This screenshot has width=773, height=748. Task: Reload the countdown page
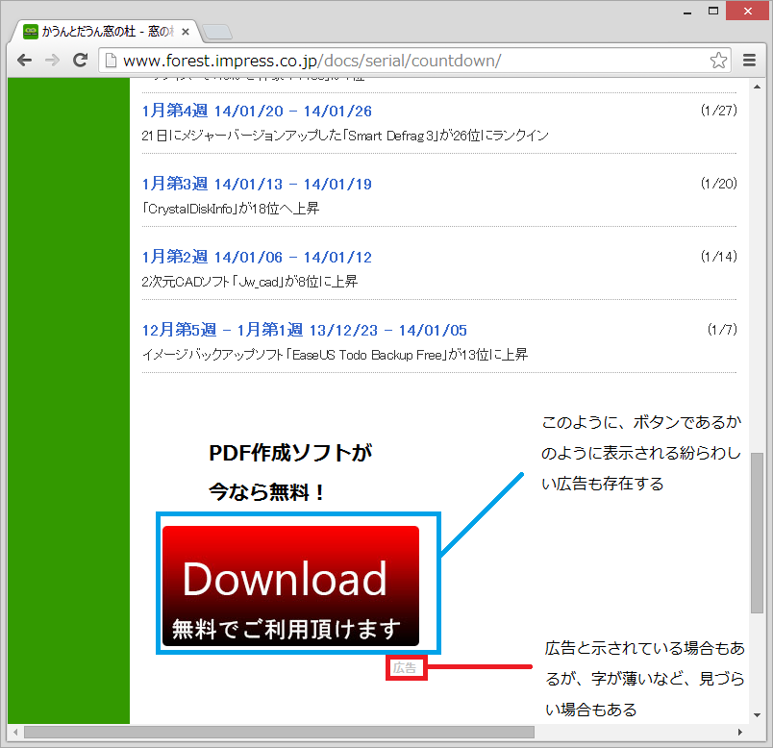click(80, 60)
